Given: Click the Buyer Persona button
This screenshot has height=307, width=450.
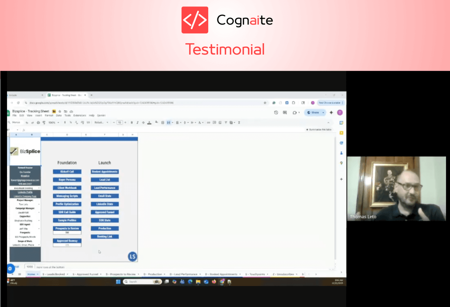Looking at the screenshot, I should pos(67,180).
